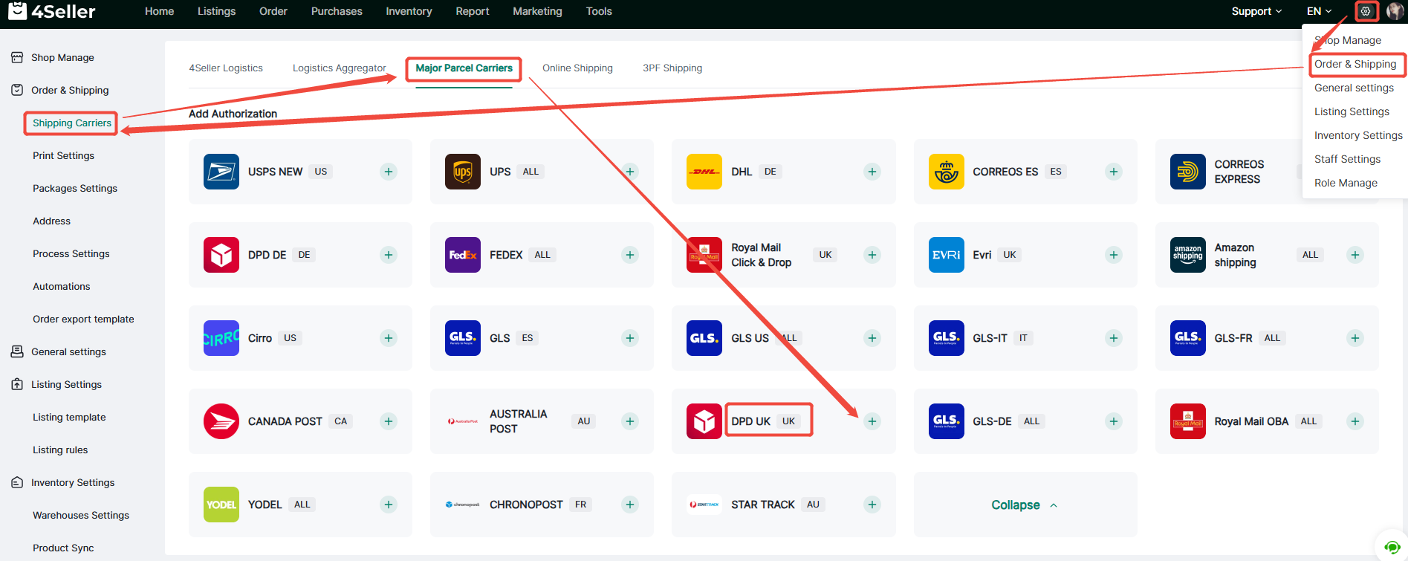Open the Support dropdown

click(x=1256, y=11)
